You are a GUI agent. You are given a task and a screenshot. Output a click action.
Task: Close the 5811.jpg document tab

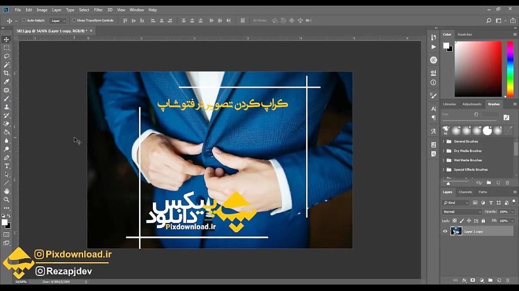(91, 31)
